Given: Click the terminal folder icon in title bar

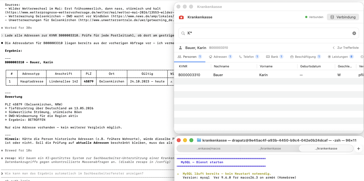Looking at the screenshot, I should point(199,140).
